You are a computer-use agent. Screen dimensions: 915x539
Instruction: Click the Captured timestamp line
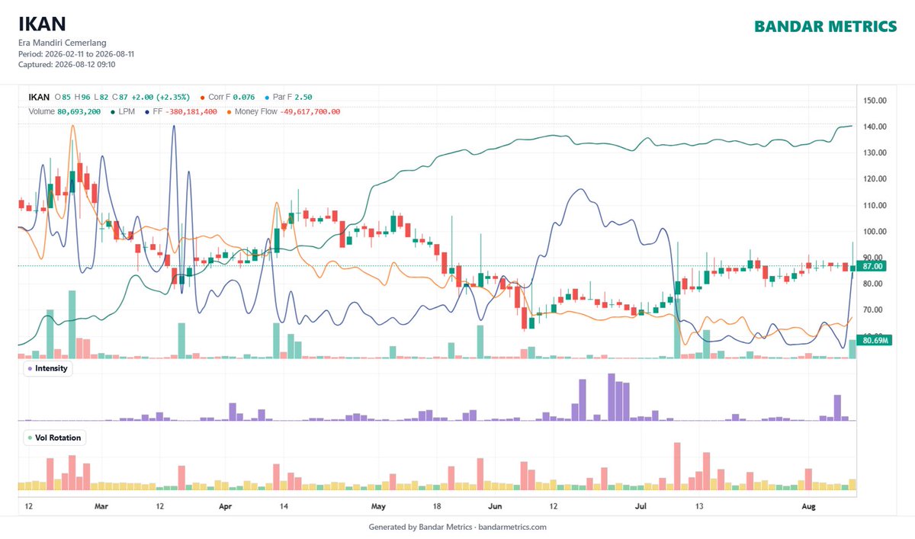[66, 65]
